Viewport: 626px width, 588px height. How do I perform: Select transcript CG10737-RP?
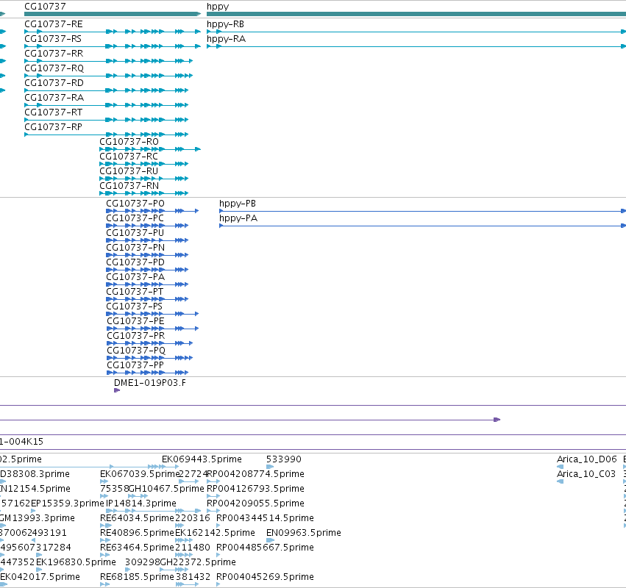coord(53,127)
